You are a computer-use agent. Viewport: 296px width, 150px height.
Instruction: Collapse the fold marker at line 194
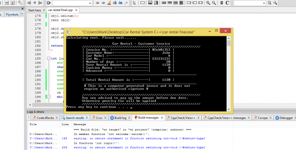point(49,97)
